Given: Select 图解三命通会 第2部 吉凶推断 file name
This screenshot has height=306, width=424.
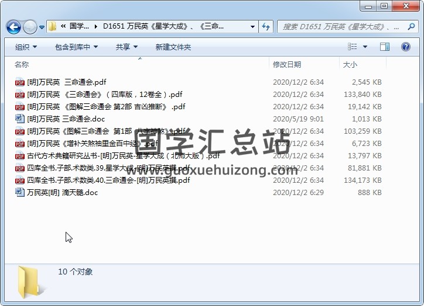Looking at the screenshot, I should (x=106, y=107).
